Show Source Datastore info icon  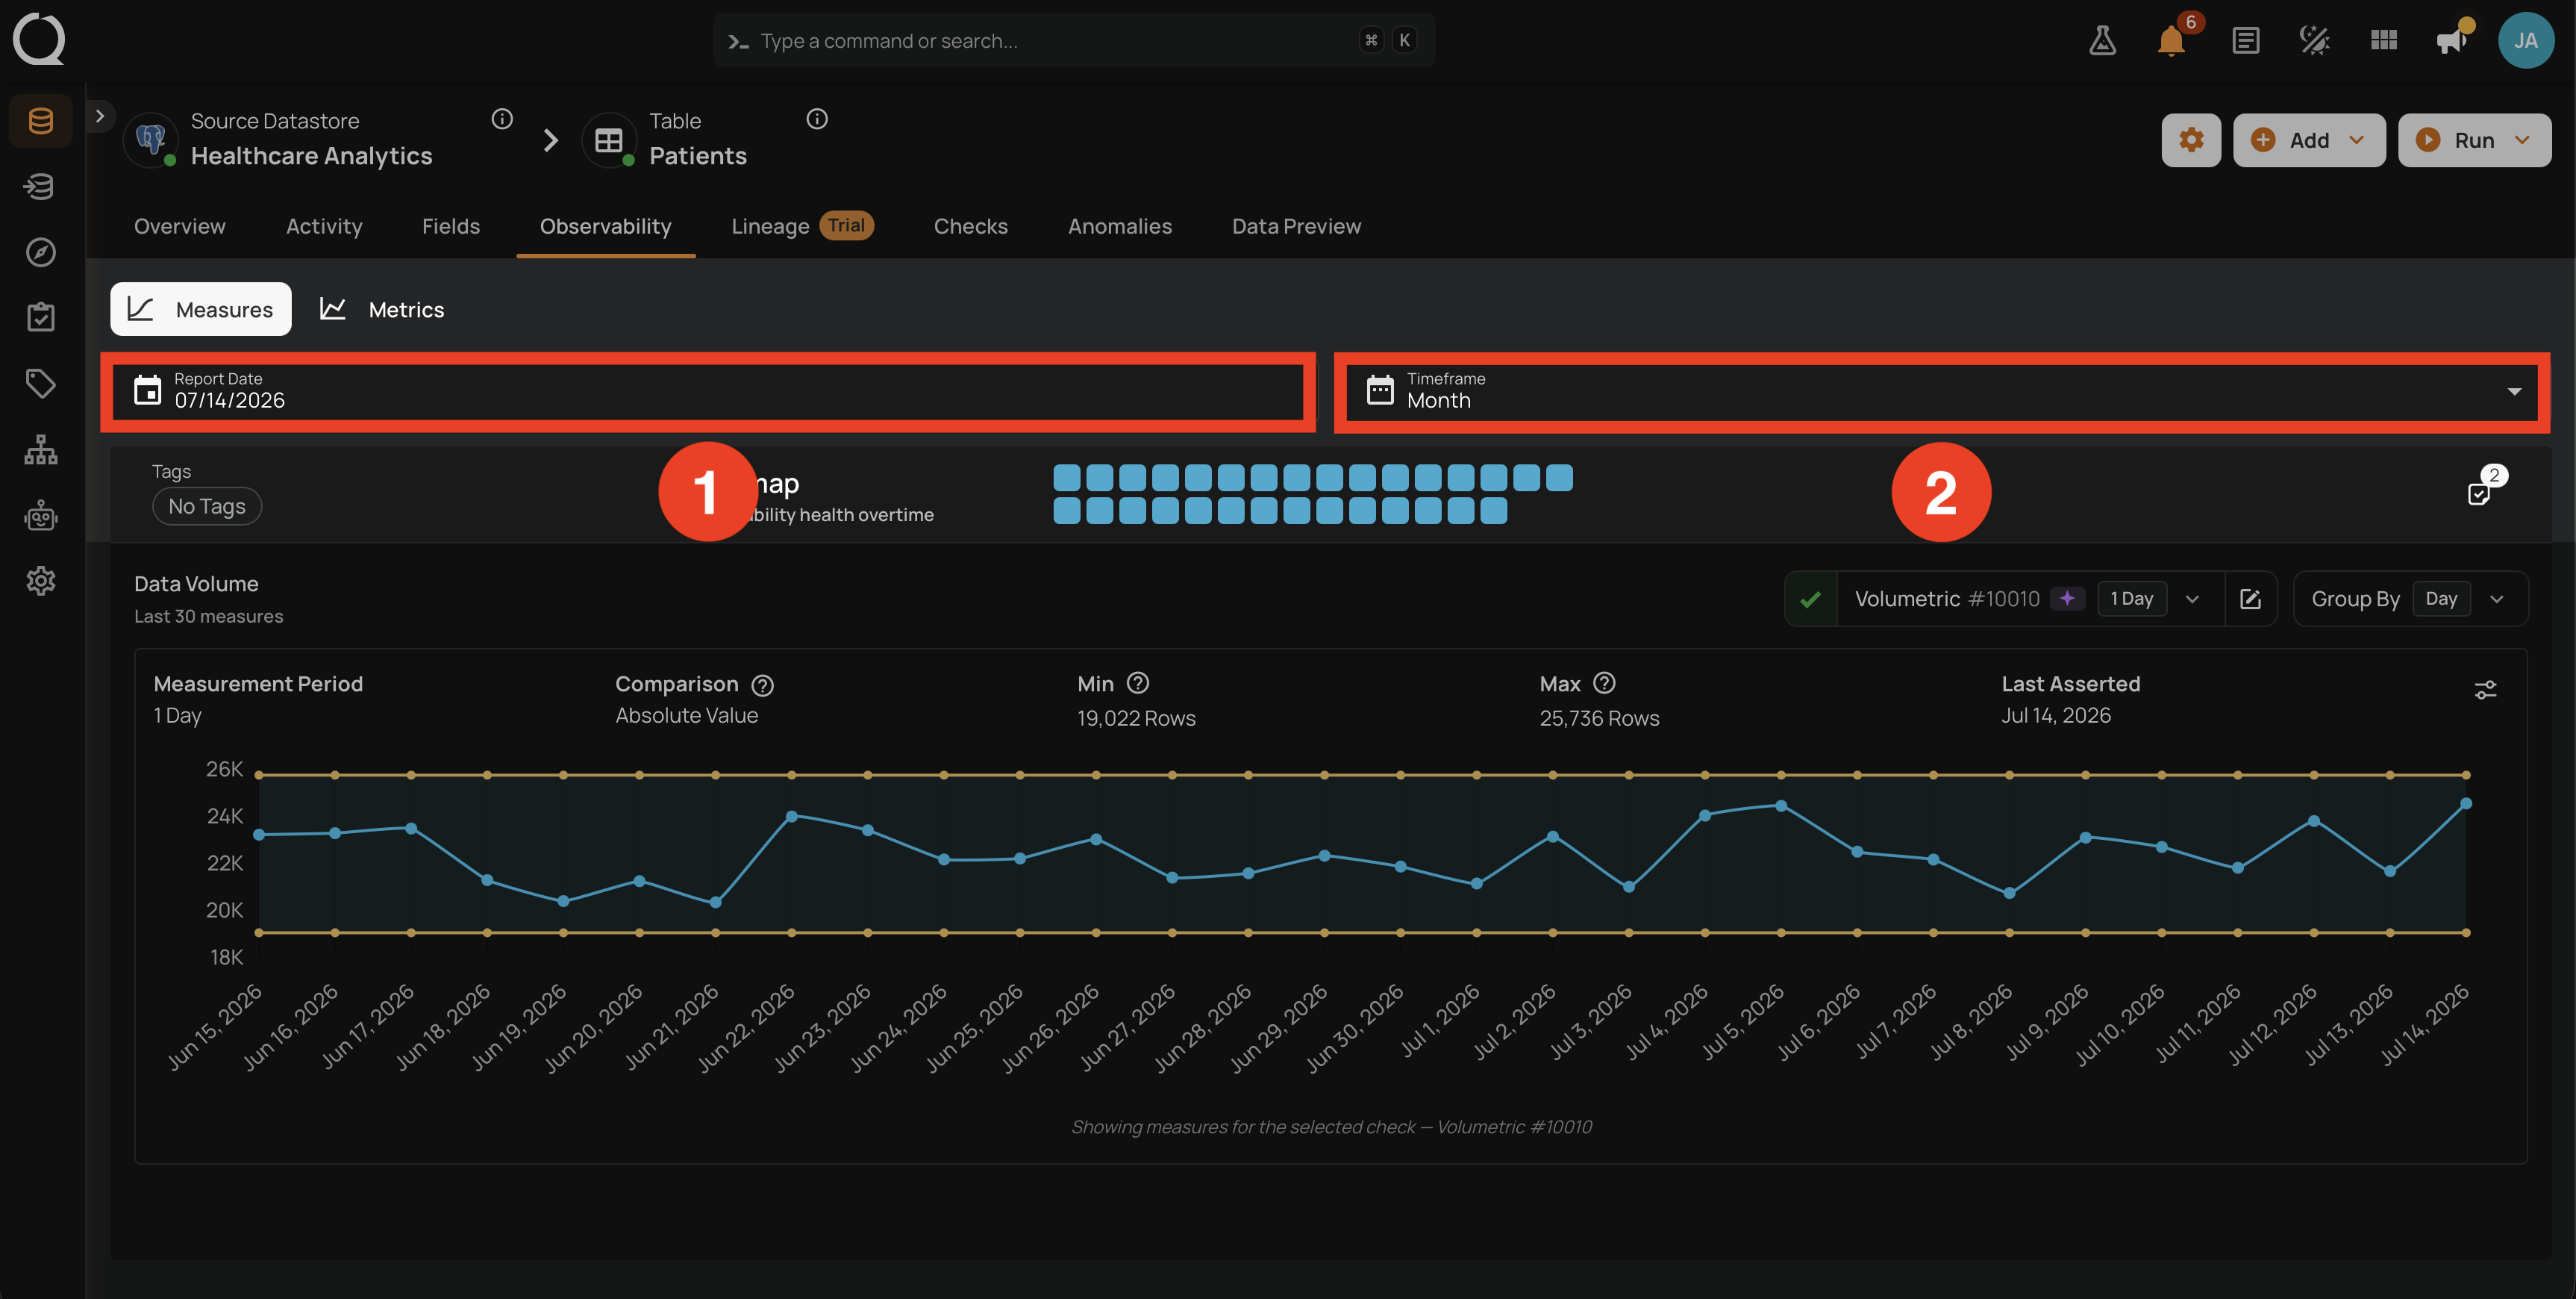tap(502, 119)
